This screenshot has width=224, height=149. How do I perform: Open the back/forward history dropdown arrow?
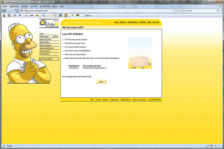12,11
